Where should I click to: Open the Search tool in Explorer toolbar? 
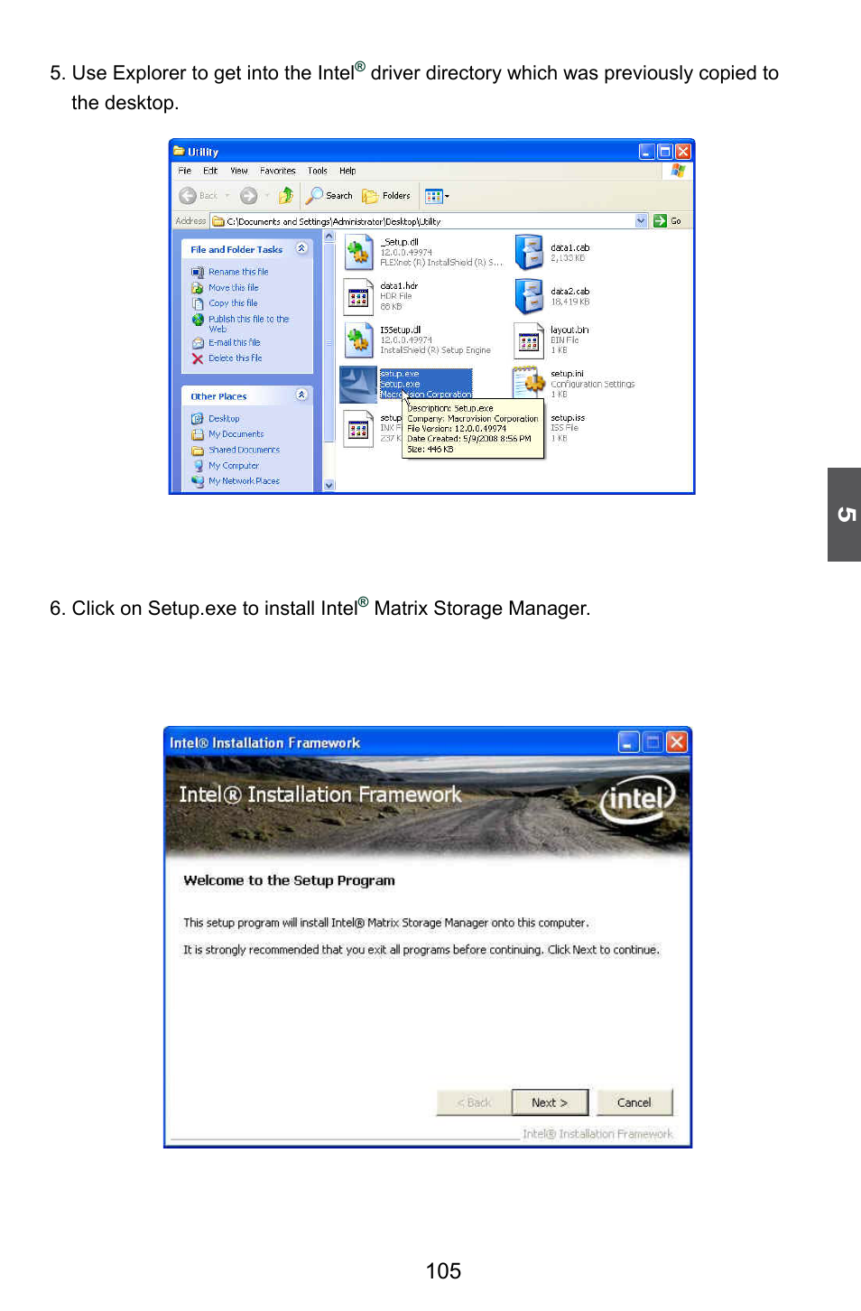pos(330,196)
